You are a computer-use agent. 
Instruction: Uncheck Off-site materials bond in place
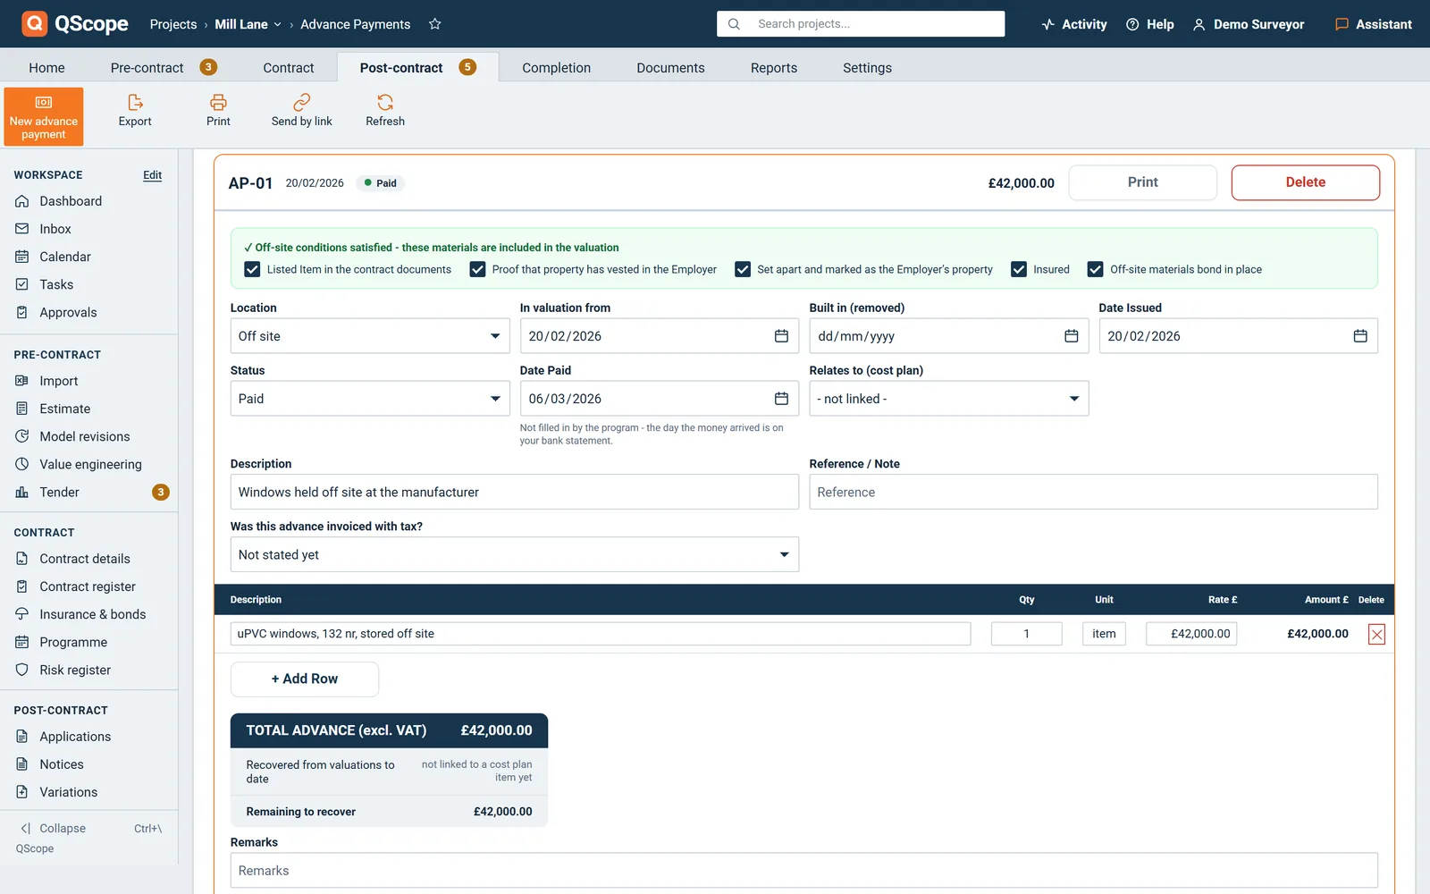click(x=1095, y=269)
